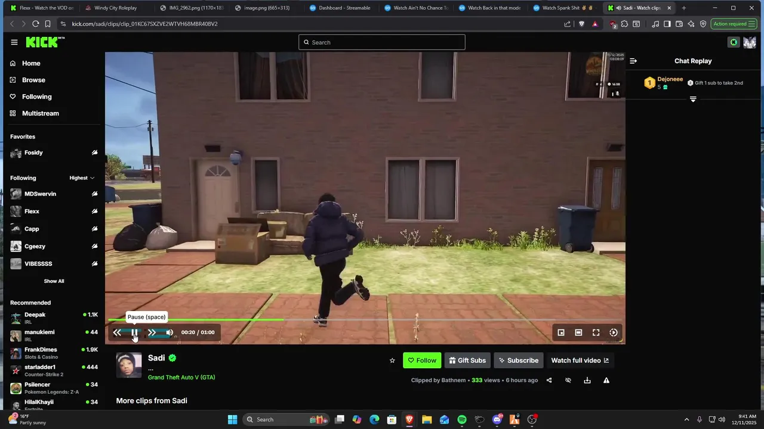This screenshot has width=764, height=429.
Task: Open Flexx channel in Following list
Action: pyautogui.click(x=54, y=212)
